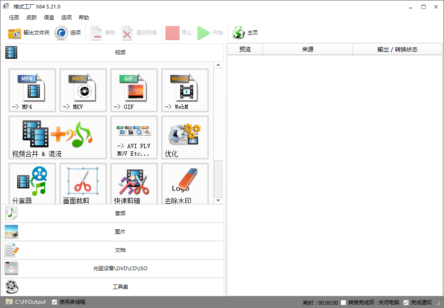Minimize the 格式工厂 window
Viewport: 444px width, 308px height.
click(x=411, y=7)
